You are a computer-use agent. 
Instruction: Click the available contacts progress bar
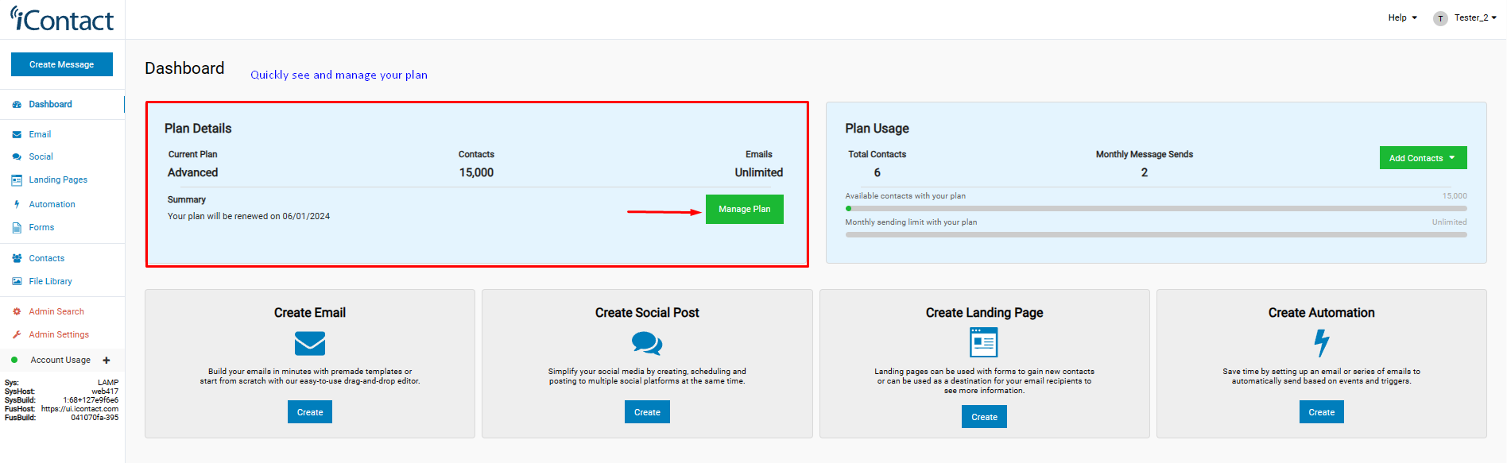pos(1156,209)
